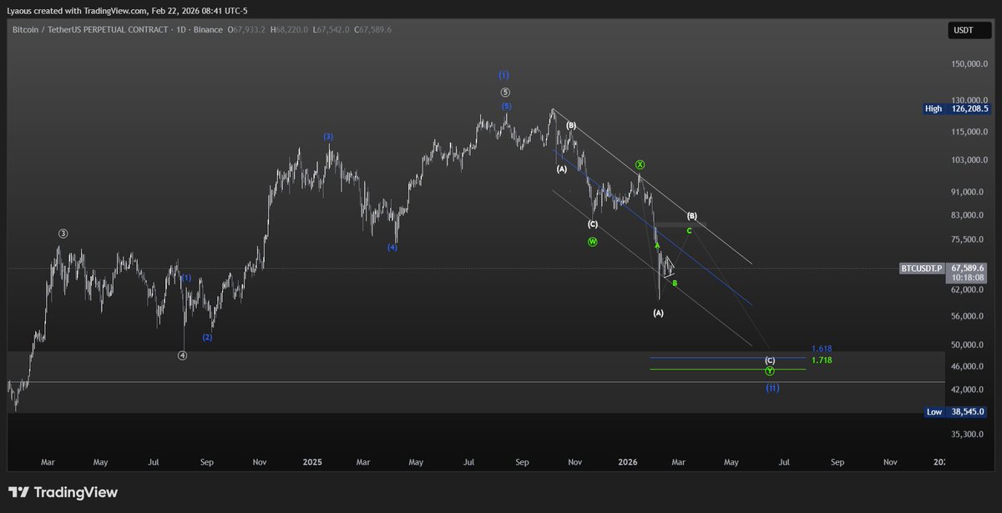Select the green 1.718 Fibonacci level label
1002x513 pixels.
click(x=822, y=360)
